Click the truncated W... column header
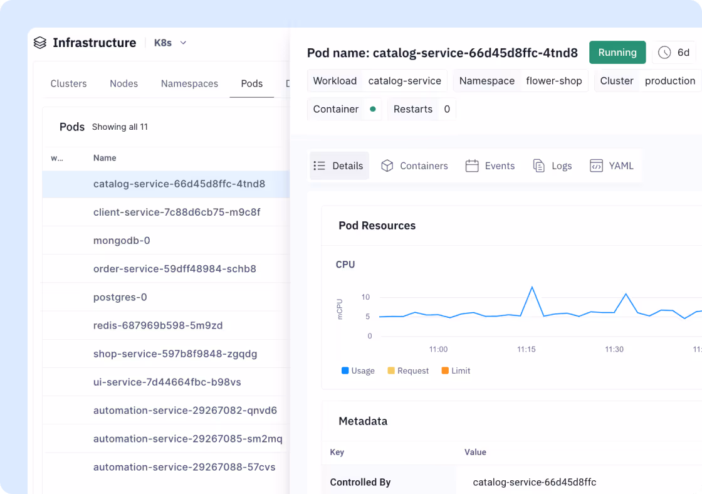The height and width of the screenshot is (494, 702). 57,158
